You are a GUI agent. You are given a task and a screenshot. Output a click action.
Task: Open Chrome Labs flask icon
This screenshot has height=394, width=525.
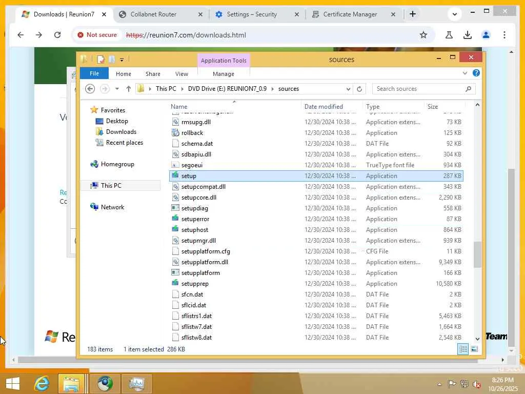coord(449,35)
